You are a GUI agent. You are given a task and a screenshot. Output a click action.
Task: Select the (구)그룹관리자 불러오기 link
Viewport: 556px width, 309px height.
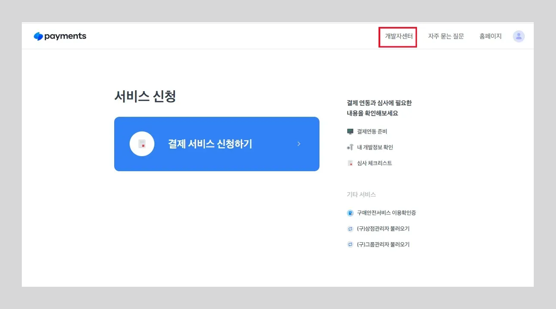coord(383,244)
